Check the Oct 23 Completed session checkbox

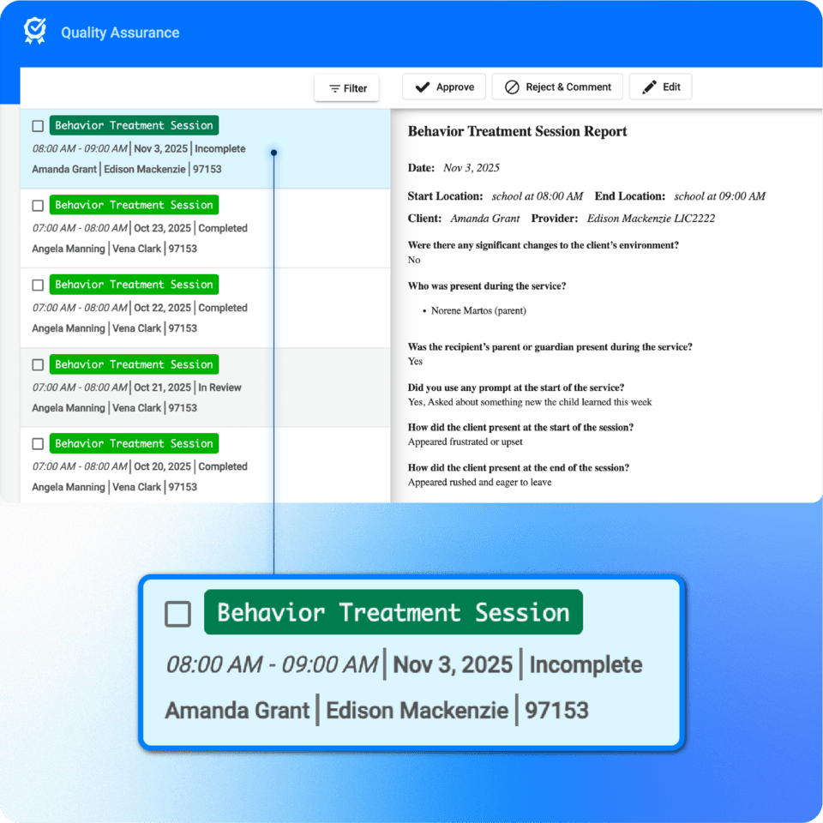pos(38,204)
